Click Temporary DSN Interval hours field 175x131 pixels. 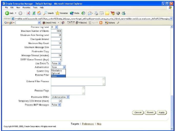tap(56, 101)
